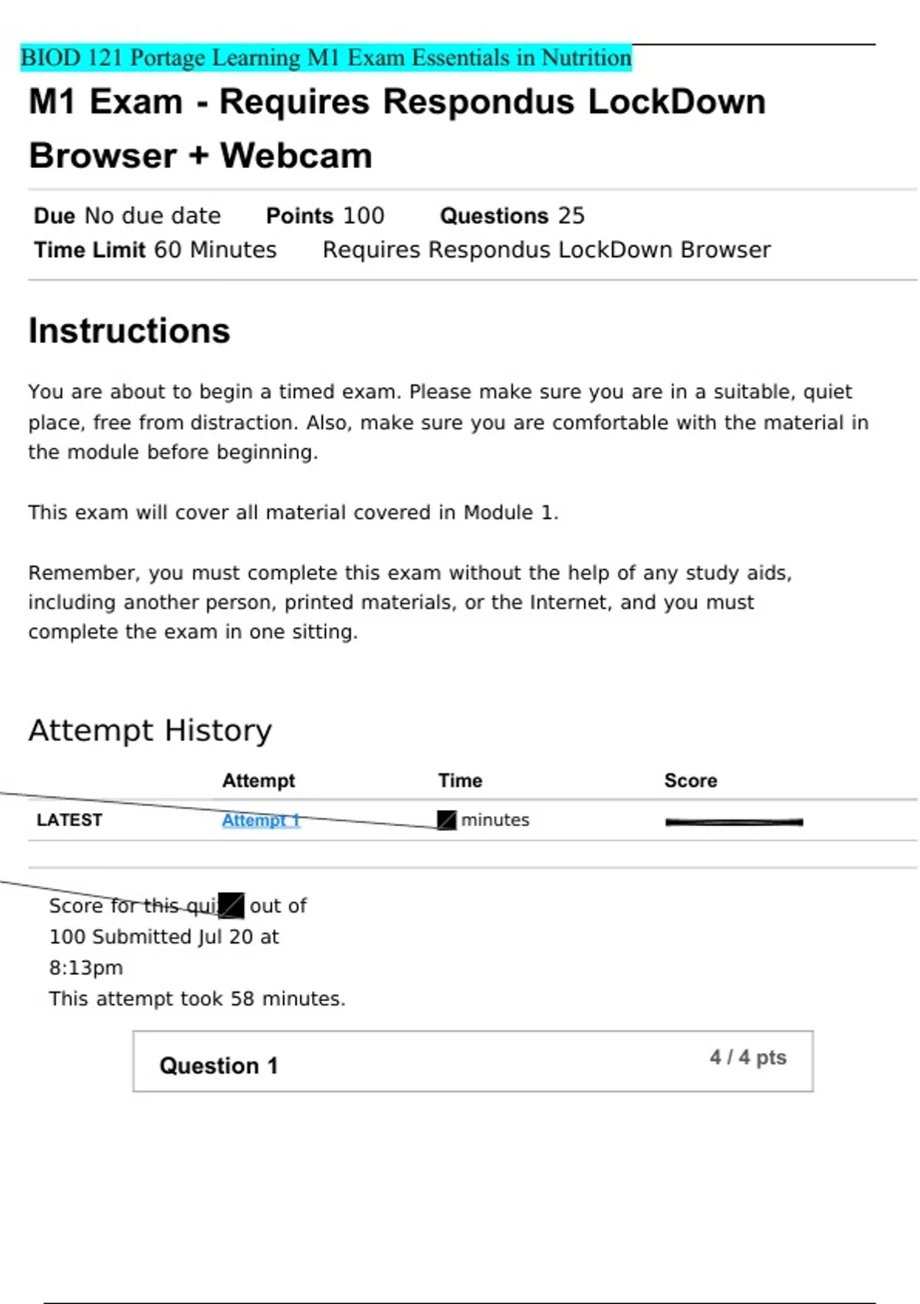Click the Requires Respondus LockDown Browser note
The width and height of the screenshot is (920, 1304).
point(546,249)
